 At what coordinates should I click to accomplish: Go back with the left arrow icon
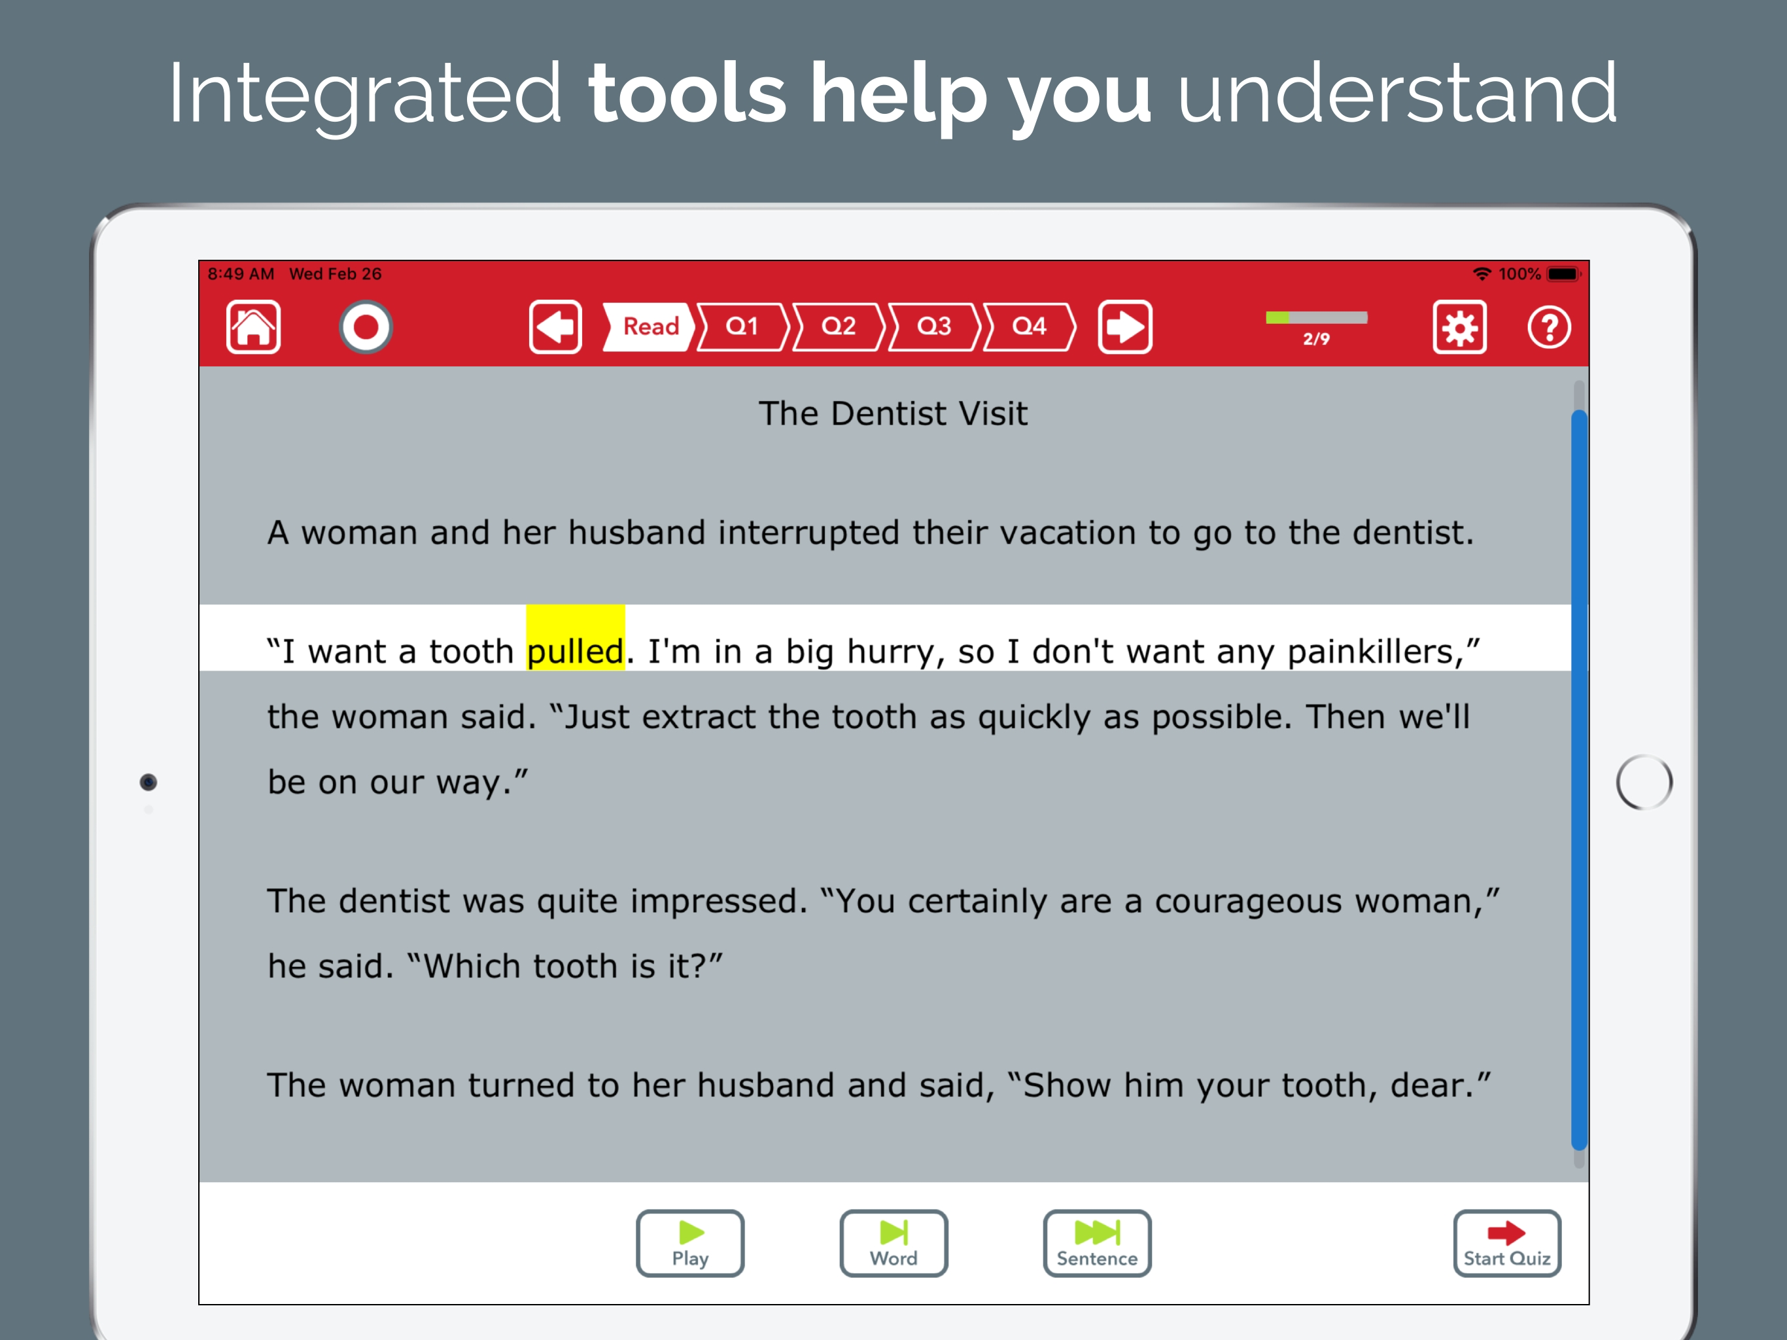(555, 327)
